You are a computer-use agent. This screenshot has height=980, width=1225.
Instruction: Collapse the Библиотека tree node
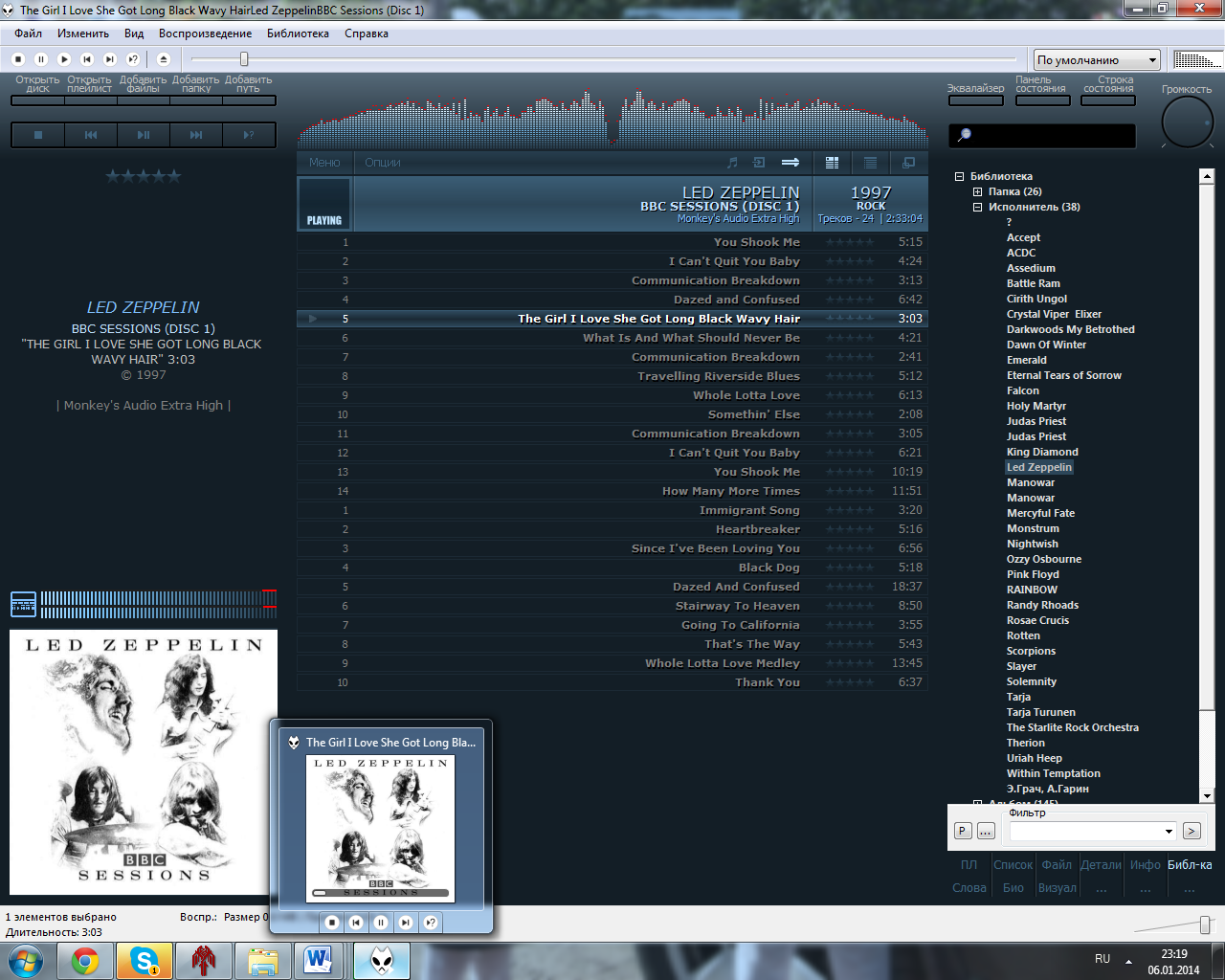(960, 176)
